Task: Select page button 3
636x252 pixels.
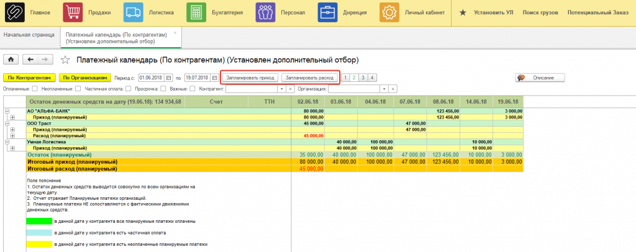Action: point(363,78)
